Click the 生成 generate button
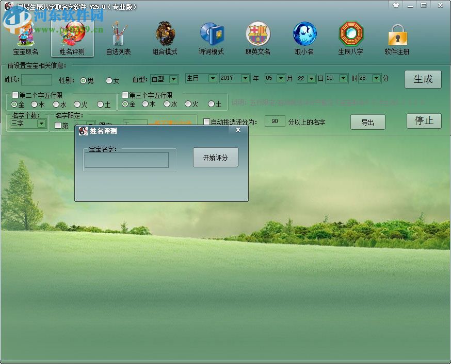This screenshot has height=364, width=451. click(423, 79)
